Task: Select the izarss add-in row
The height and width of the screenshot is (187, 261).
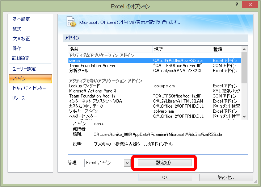Action: 155,61
